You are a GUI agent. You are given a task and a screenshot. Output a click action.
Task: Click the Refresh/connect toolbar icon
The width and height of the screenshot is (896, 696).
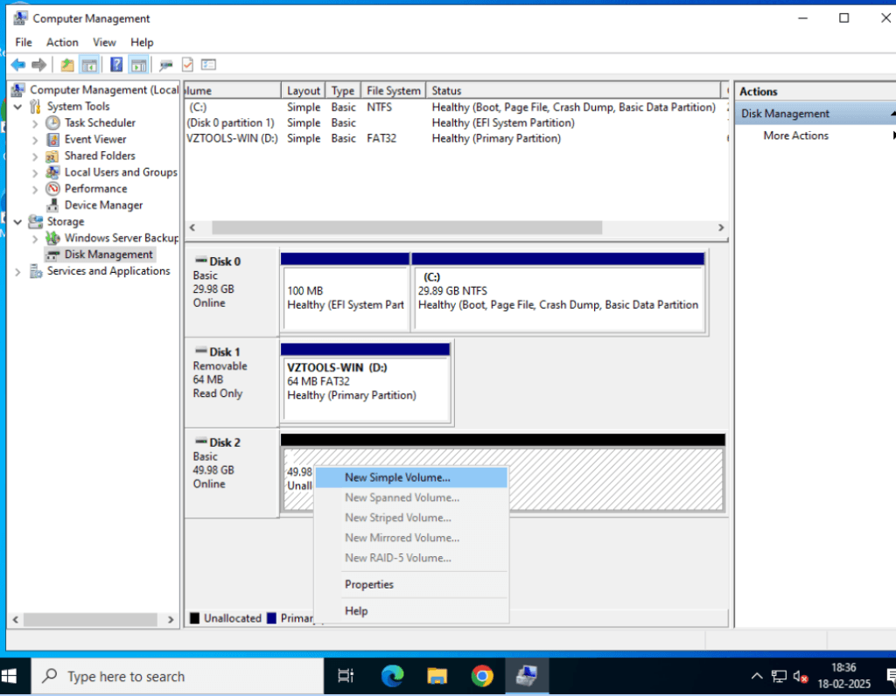click(166, 65)
